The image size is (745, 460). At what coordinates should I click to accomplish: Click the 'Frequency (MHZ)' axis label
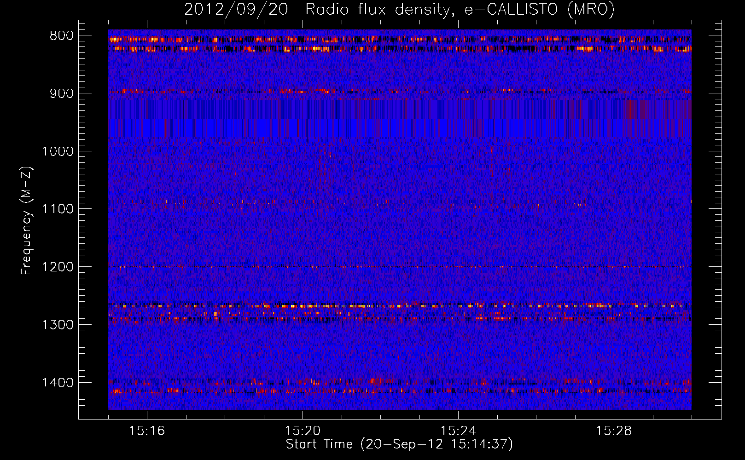(x=27, y=221)
